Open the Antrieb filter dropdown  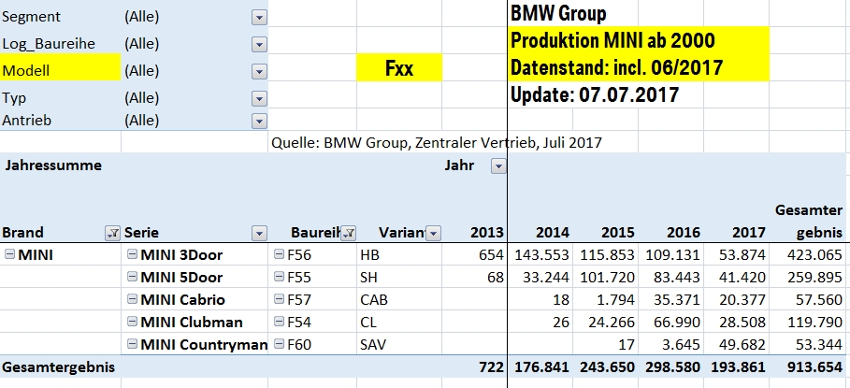click(260, 121)
